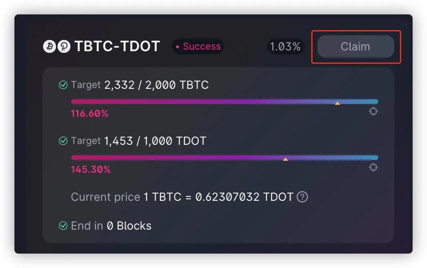
Task: Click the orange marker on the TDOT bar
Action: tap(285, 159)
